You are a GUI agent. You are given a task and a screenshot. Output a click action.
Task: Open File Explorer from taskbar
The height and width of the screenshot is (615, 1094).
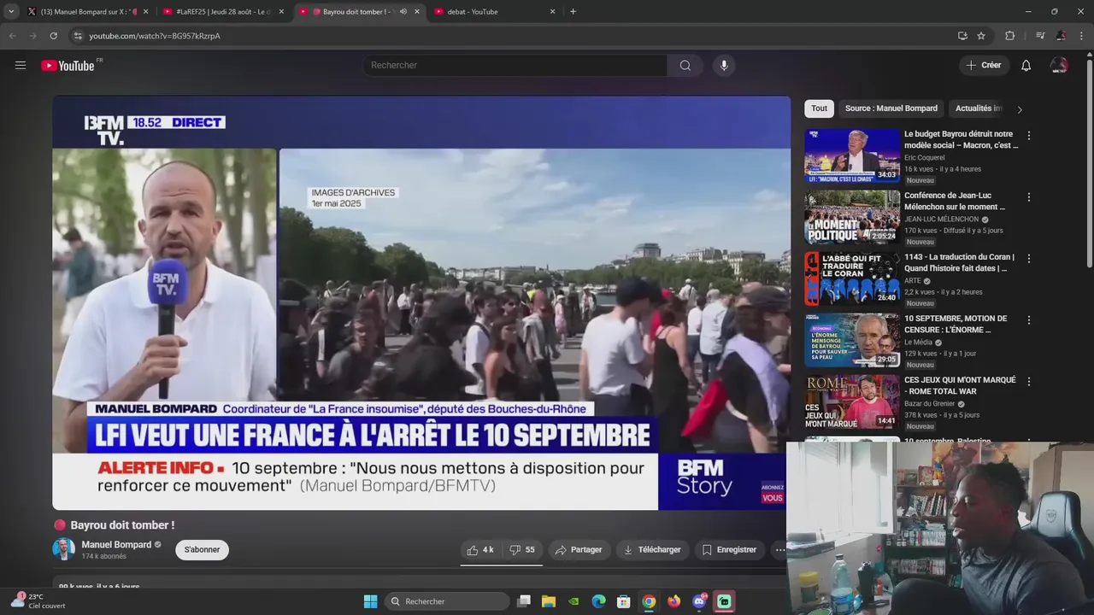[x=549, y=601]
